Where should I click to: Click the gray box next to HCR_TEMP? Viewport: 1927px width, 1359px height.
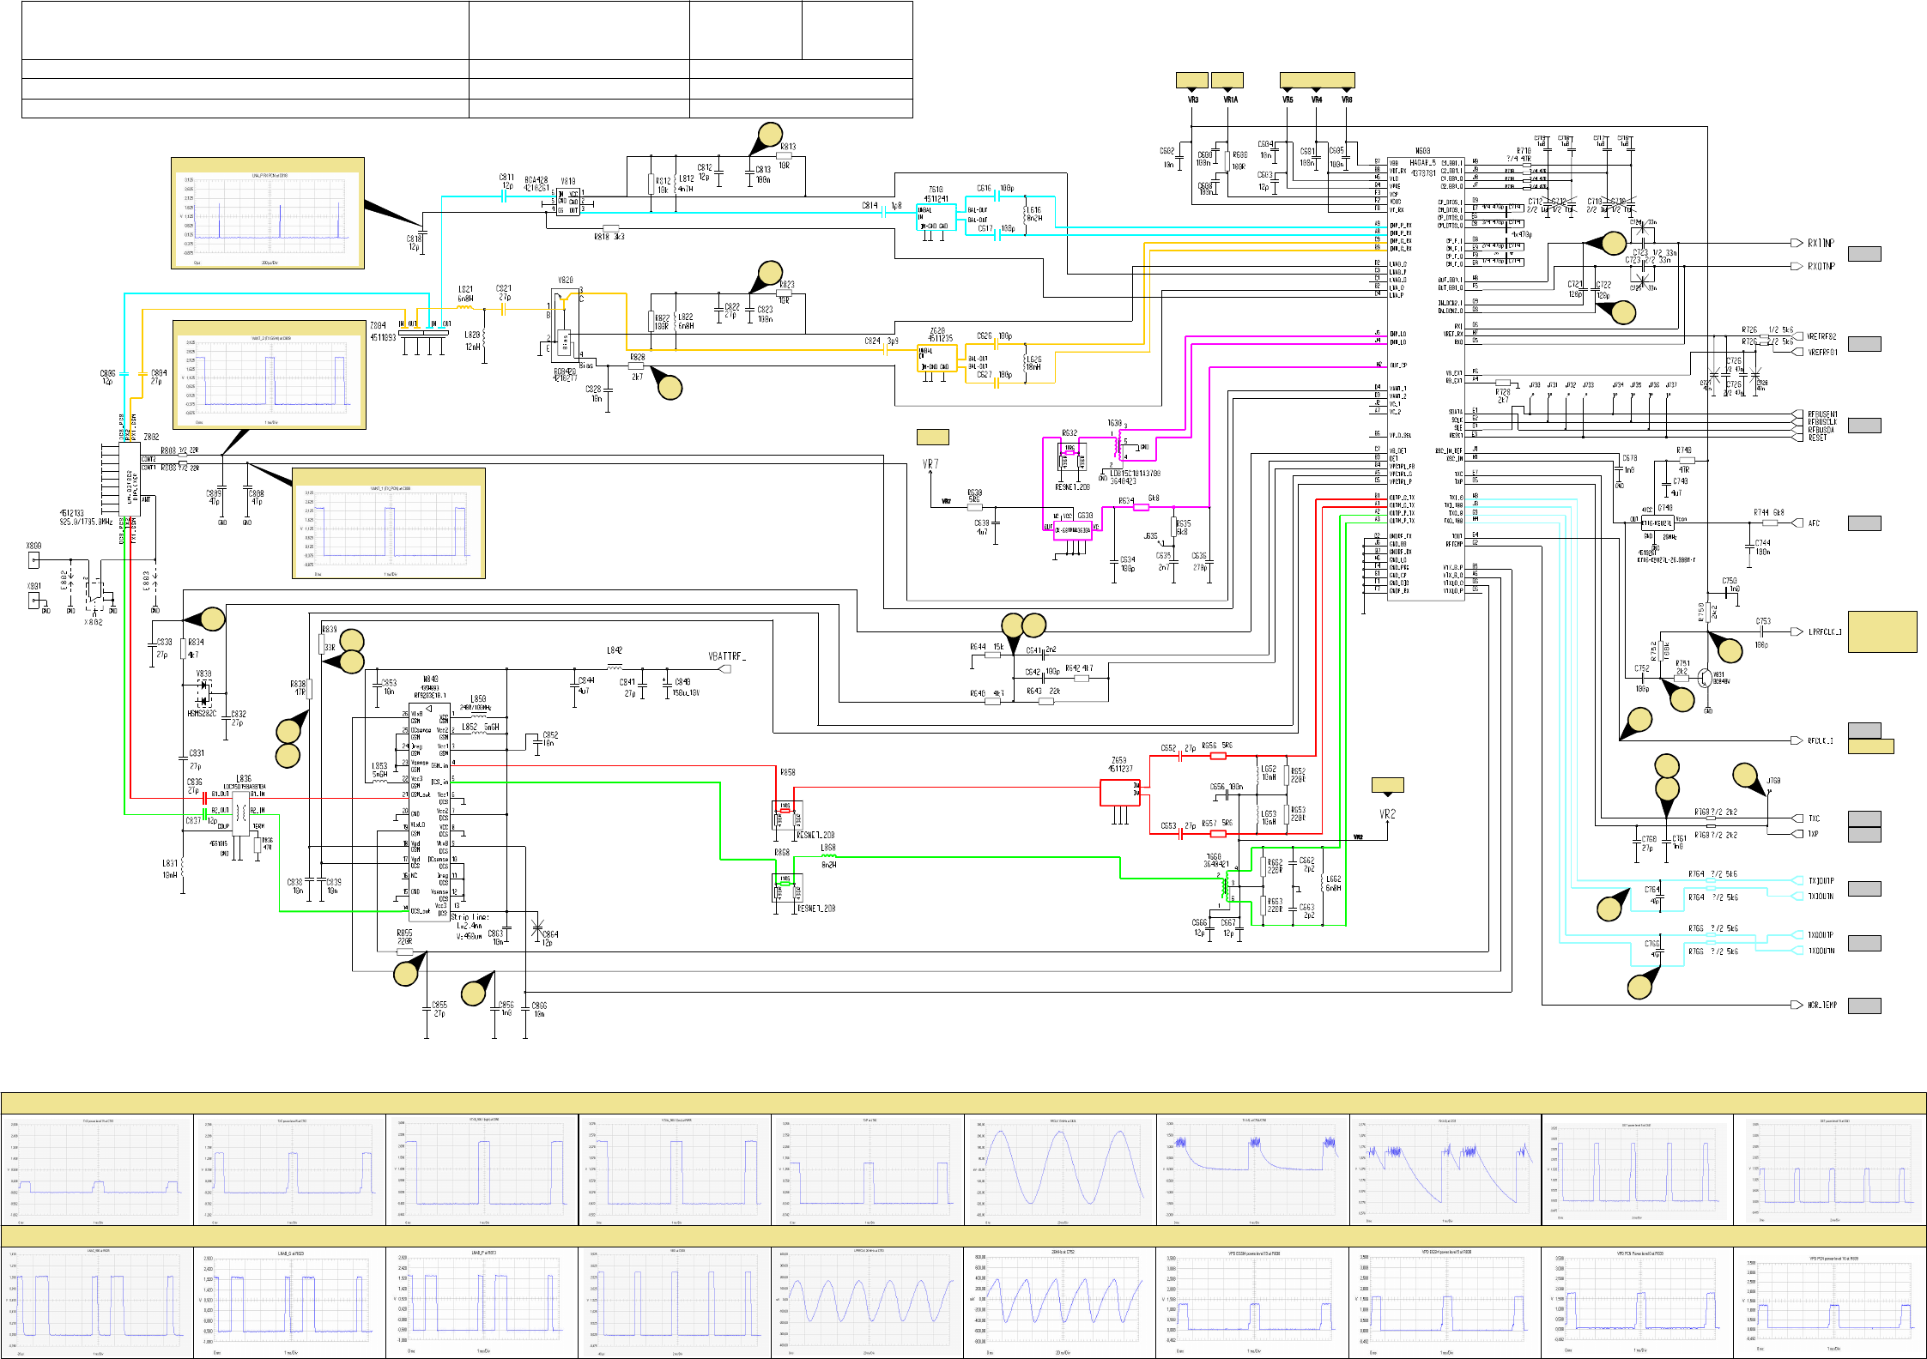tap(1864, 1005)
